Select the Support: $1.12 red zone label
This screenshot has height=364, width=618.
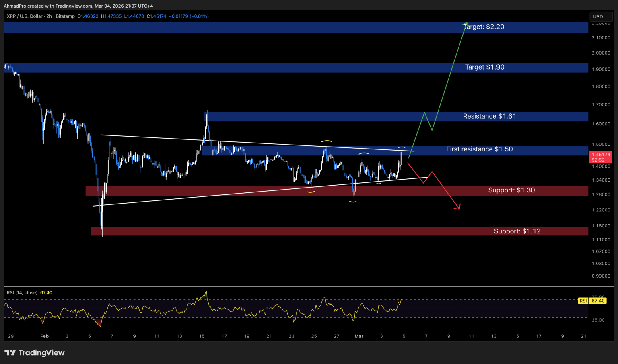(x=517, y=231)
